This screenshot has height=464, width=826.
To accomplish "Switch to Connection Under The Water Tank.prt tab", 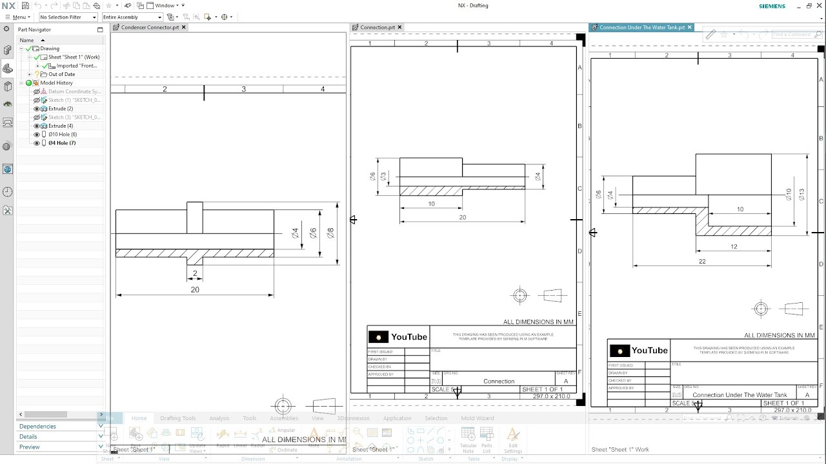I will [x=642, y=28].
